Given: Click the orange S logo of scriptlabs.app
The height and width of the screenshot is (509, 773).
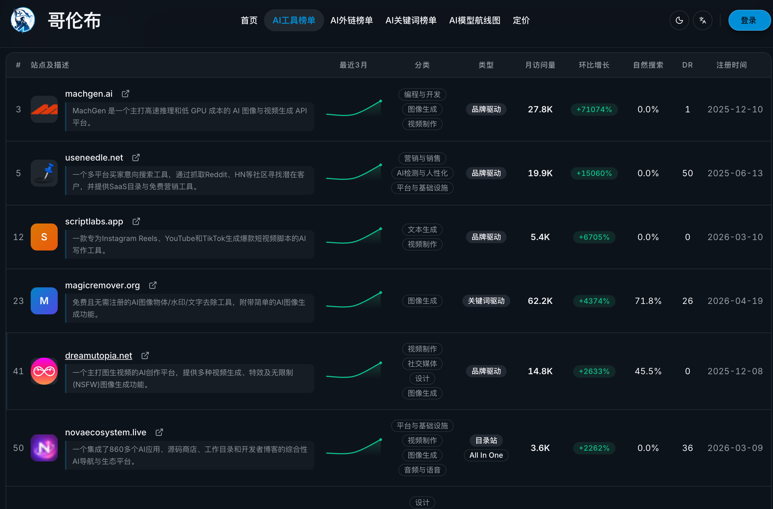Looking at the screenshot, I should tap(44, 237).
